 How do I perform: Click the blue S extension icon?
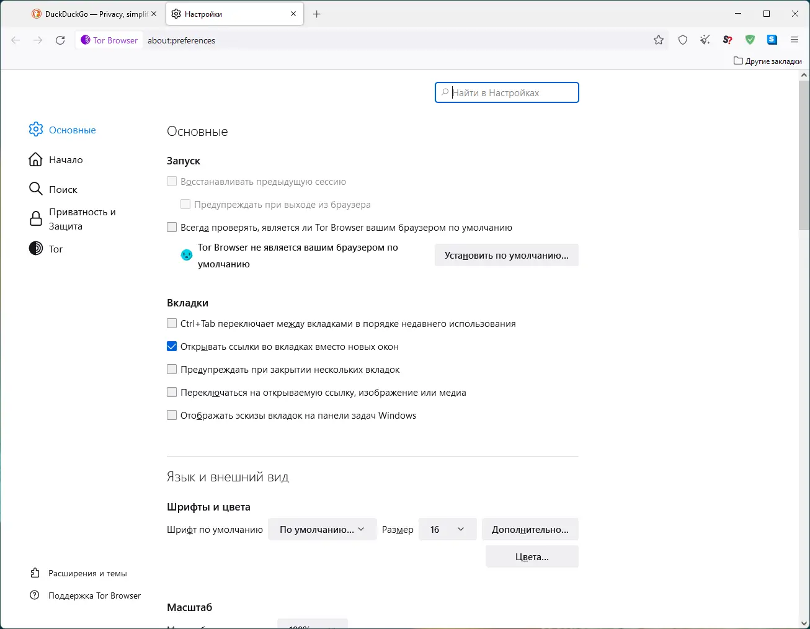[772, 40]
